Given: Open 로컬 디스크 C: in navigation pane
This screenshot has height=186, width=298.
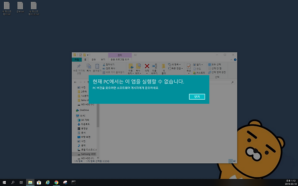Looking at the screenshot, I should tap(87, 150).
